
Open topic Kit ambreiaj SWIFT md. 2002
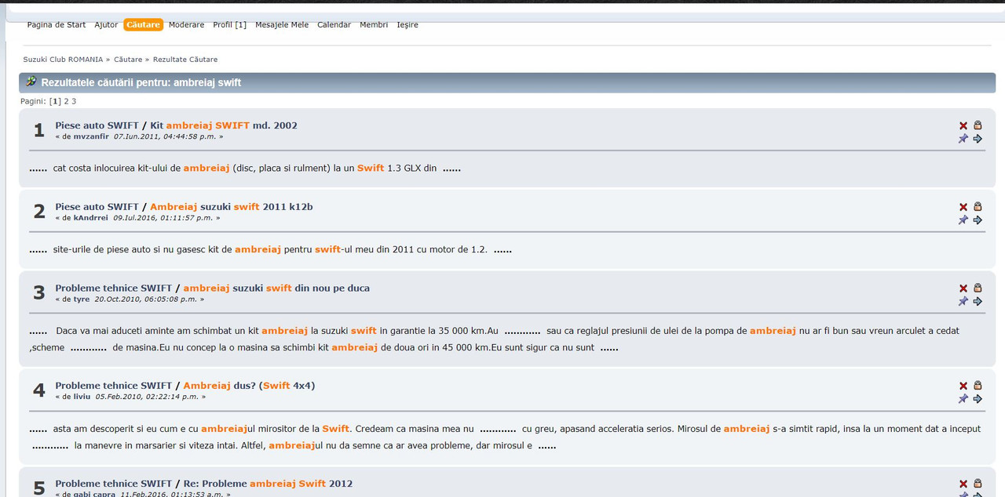tap(224, 125)
